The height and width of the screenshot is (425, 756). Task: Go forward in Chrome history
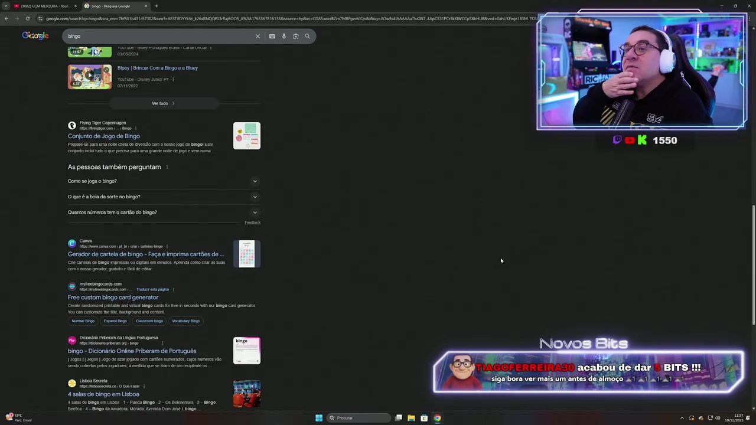17,18
